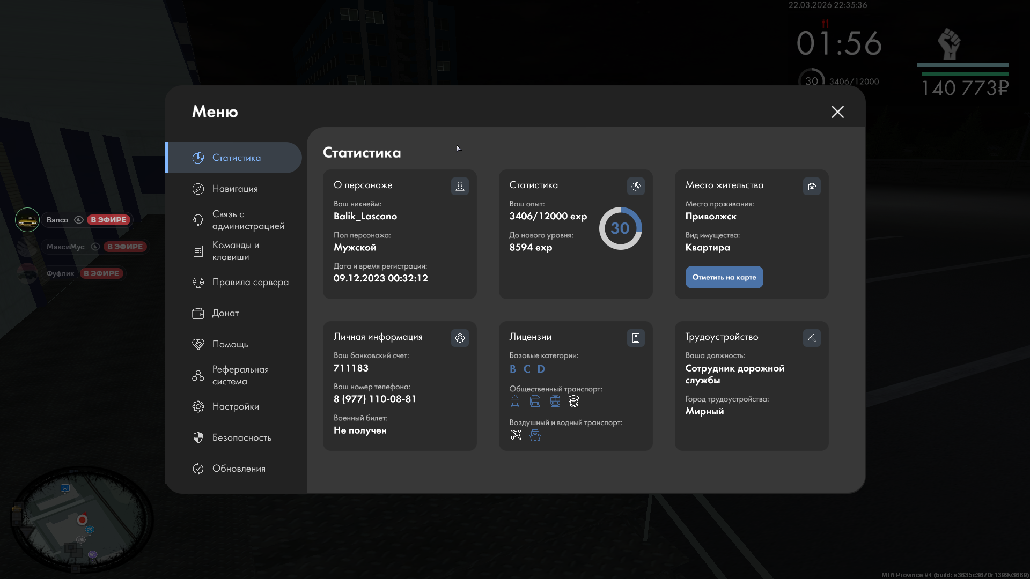Click the house icon in Место жительства card
Screen dimensions: 1030x579
(812, 186)
